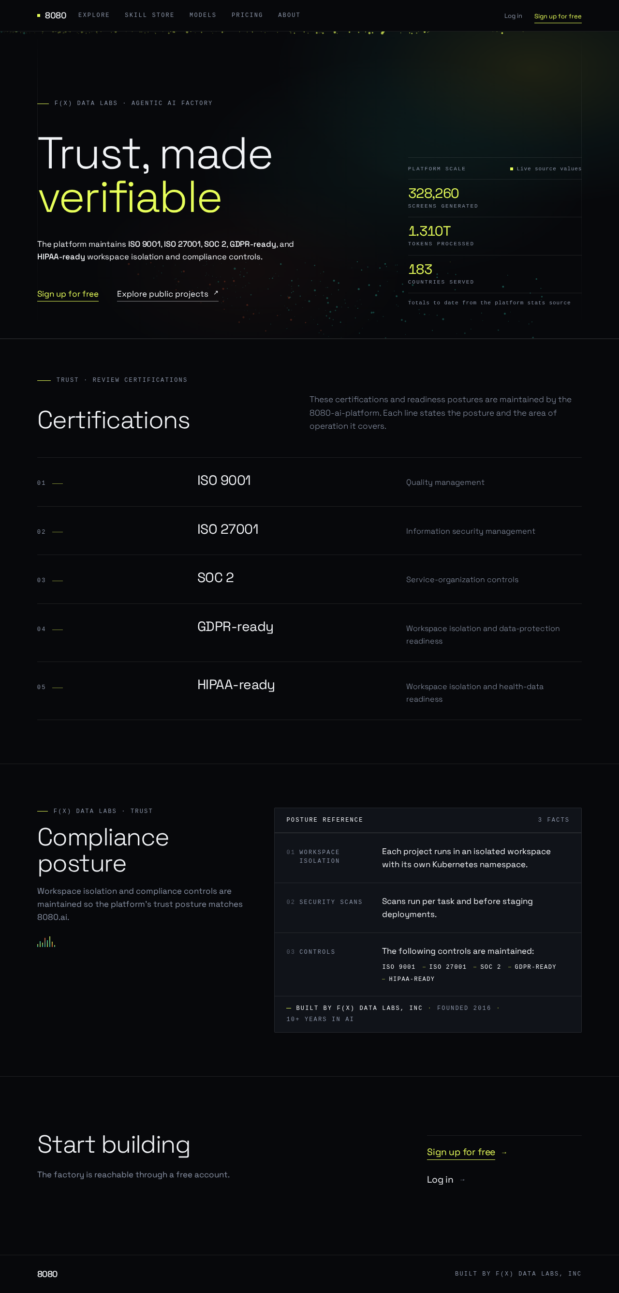Click the 05 row number marker
Viewport: 619px width, 1293px height.
41,687
